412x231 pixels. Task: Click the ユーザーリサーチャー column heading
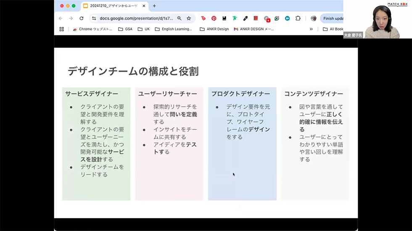[x=168, y=94]
